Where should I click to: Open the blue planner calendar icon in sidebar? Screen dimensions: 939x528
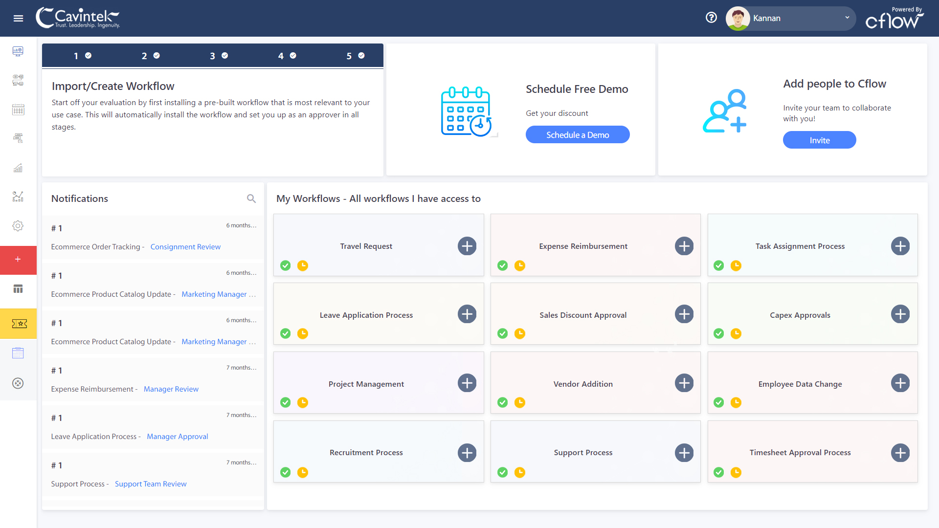[x=18, y=353]
